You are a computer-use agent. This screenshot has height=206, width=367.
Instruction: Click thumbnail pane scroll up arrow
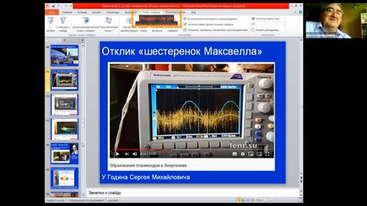pyautogui.click(x=83, y=45)
